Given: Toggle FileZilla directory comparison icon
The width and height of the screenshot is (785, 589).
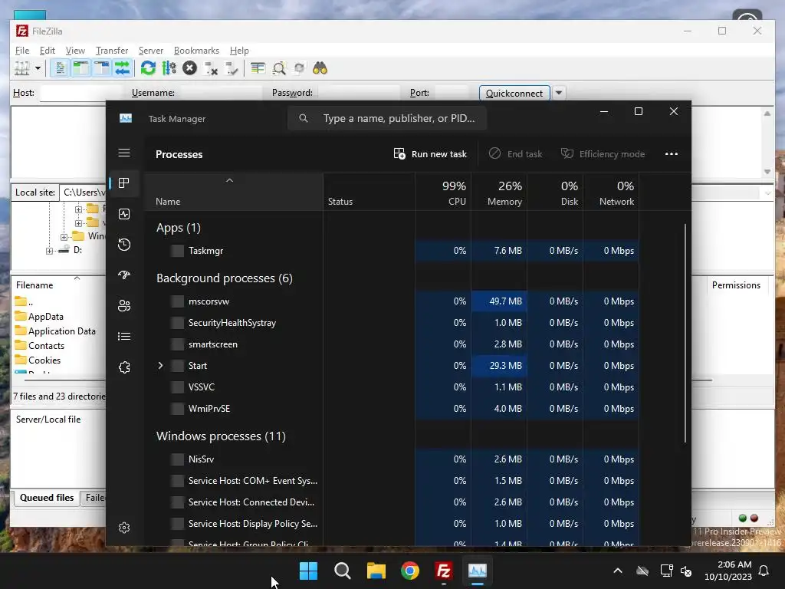Looking at the screenshot, I should [x=279, y=68].
